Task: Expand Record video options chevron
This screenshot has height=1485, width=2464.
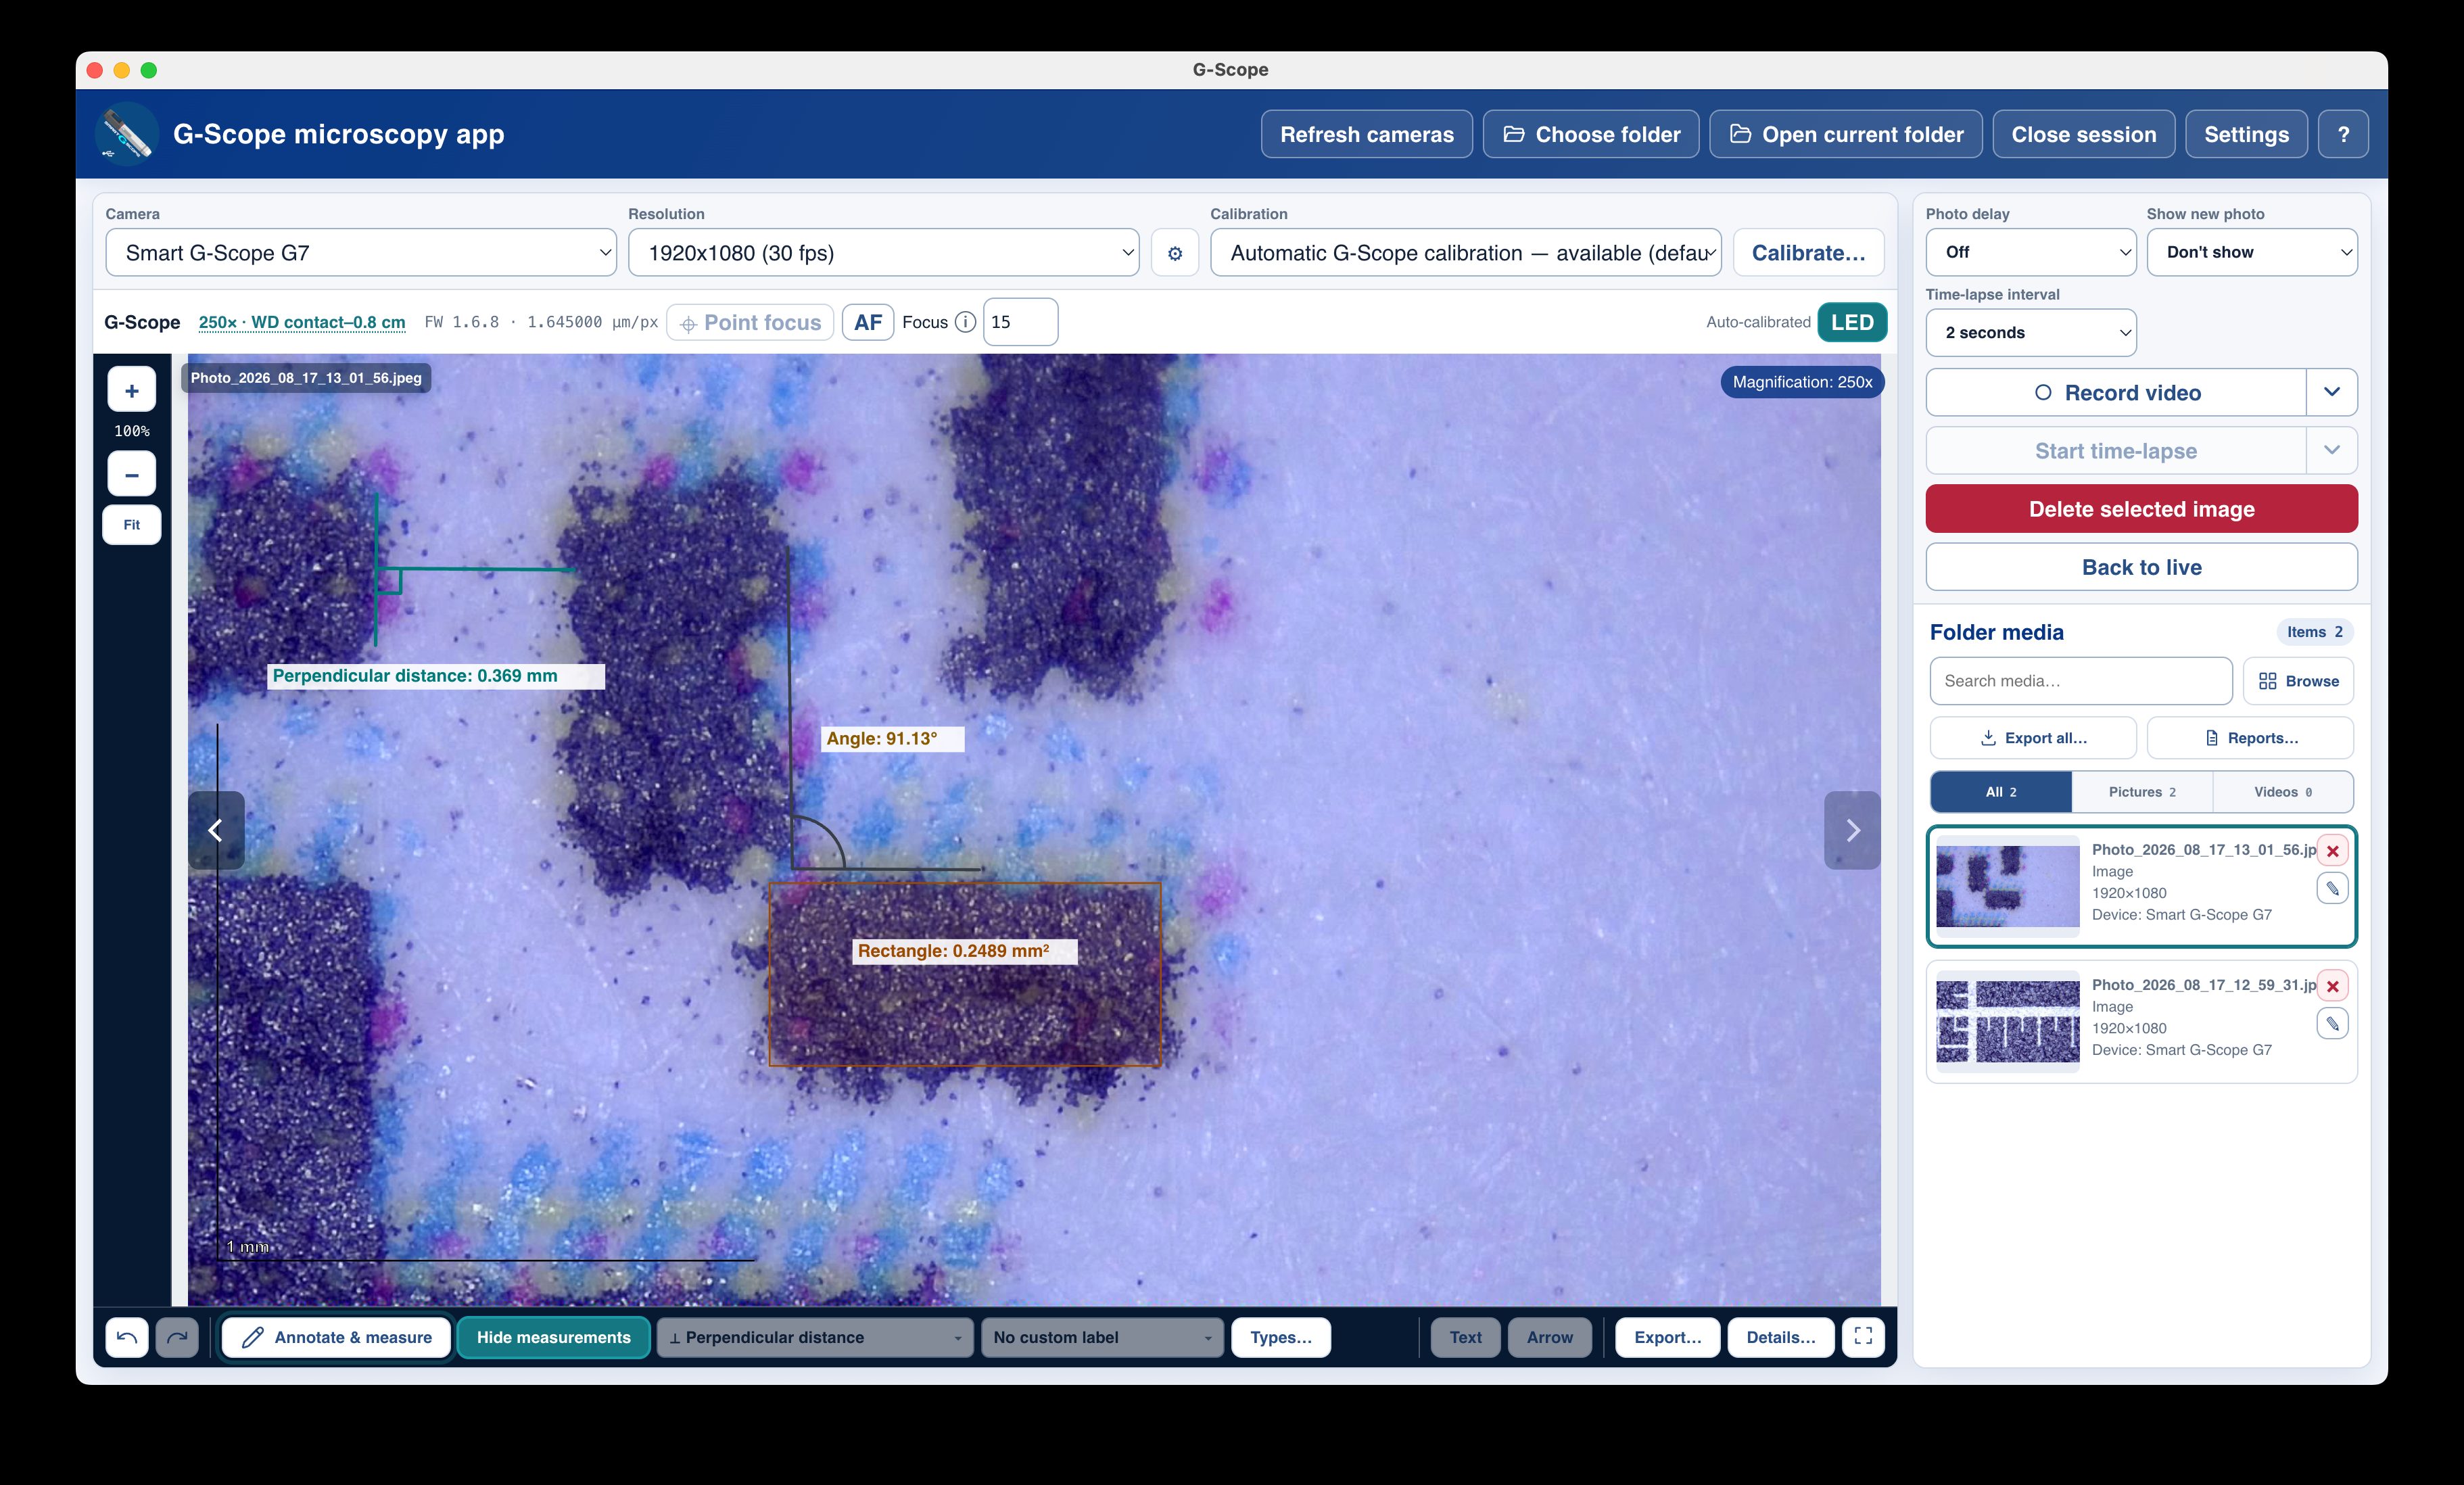Action: click(2332, 393)
